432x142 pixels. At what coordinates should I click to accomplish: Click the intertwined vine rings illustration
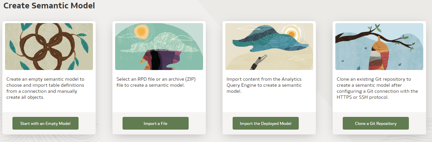tap(49, 46)
